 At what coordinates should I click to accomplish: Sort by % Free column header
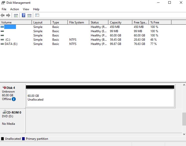pos(160,22)
